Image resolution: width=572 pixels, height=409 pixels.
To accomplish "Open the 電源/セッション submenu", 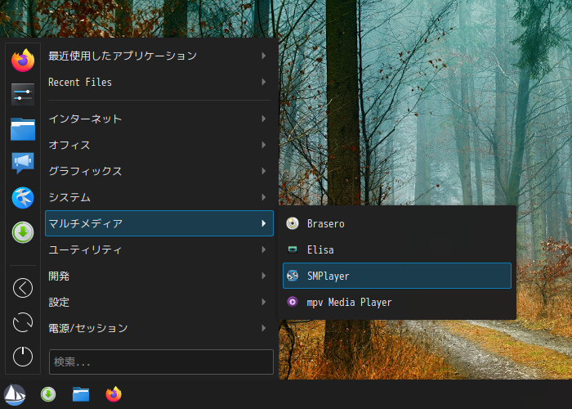I will point(159,328).
